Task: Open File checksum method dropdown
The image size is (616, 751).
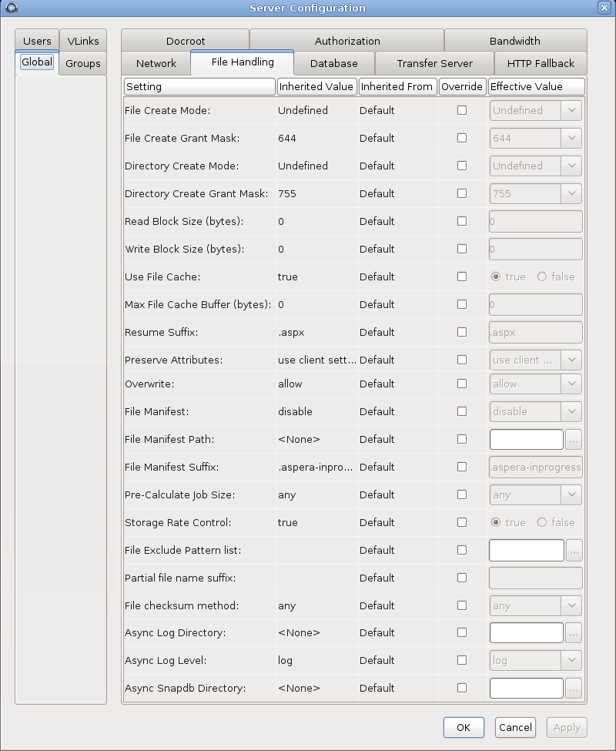Action: [x=571, y=606]
